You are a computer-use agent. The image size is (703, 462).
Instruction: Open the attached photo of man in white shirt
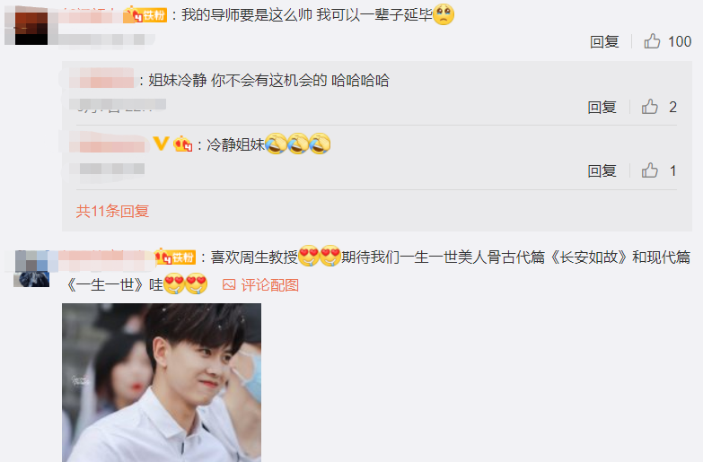[162, 382]
